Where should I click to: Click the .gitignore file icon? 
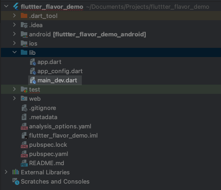click(x=24, y=108)
